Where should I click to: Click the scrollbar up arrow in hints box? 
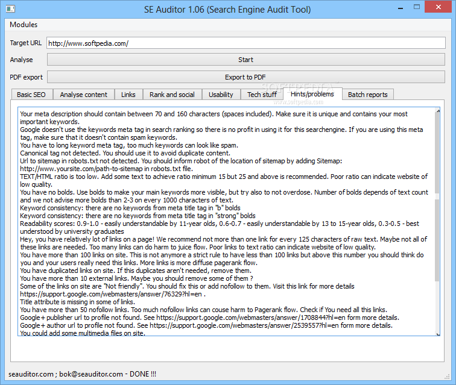coord(438,111)
